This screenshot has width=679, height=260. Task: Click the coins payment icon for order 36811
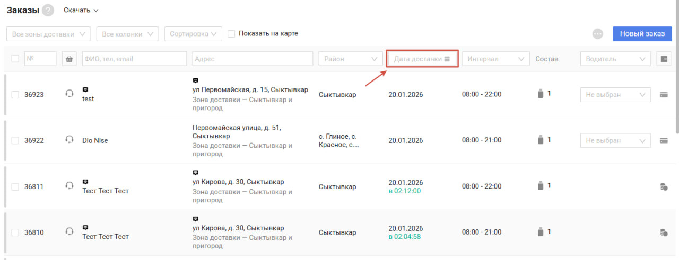[x=663, y=186]
